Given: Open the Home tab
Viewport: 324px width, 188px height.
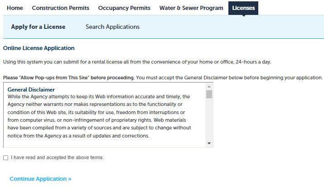Looking at the screenshot, I should coord(15,8).
